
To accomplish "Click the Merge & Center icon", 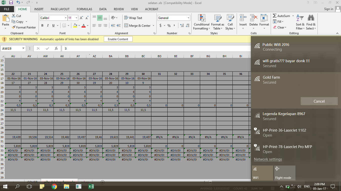I will (126, 25).
